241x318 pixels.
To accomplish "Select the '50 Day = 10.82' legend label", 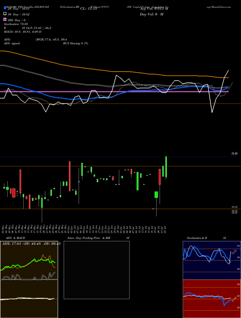I will 19,14.
